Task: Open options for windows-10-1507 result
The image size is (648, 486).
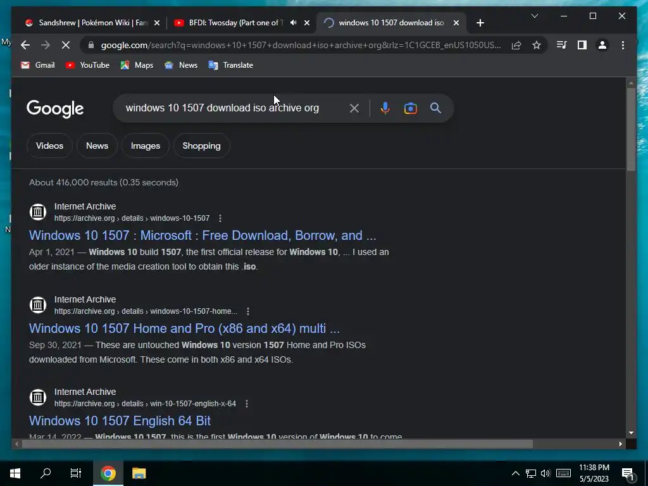Action: 220,218
